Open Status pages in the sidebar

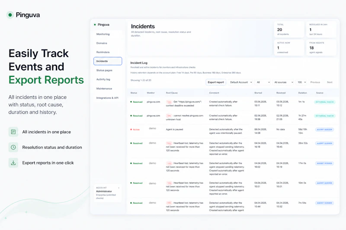pos(104,70)
